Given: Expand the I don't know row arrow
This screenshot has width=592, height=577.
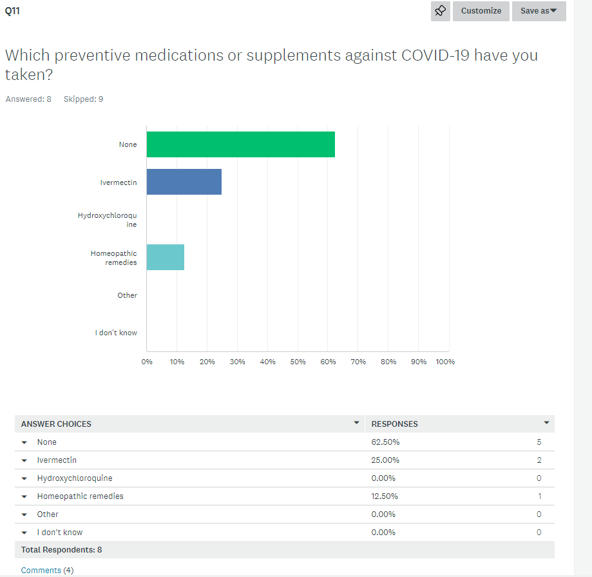Looking at the screenshot, I should [24, 533].
